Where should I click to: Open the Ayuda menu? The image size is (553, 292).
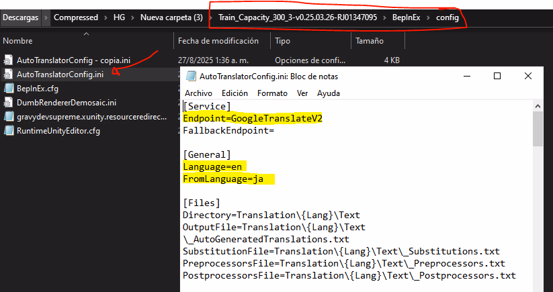[328, 93]
